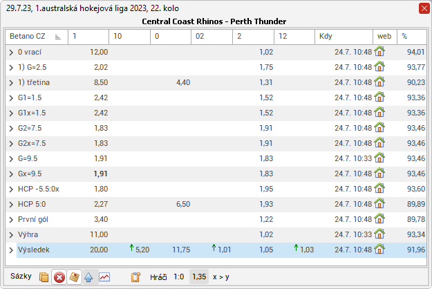Click the Hráči label in the bottom bar
432x289 pixels.
click(x=158, y=277)
